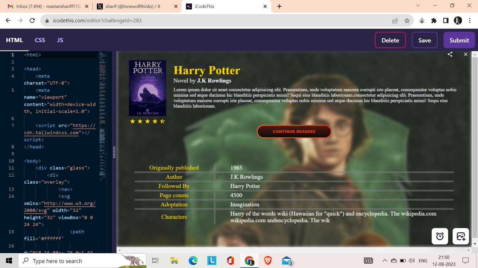Switch to the JS editor tab
478x268 pixels.
tap(60, 40)
